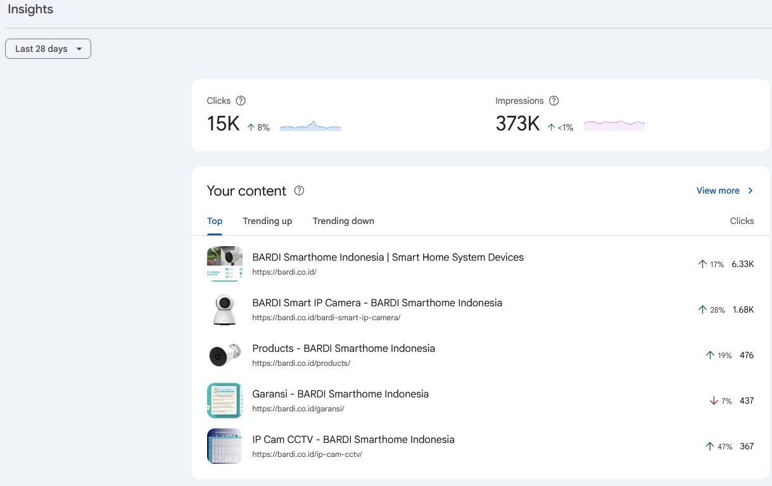Viewport: 772px width, 486px height.
Task: Switch to the Trending up tab
Action: coord(267,221)
